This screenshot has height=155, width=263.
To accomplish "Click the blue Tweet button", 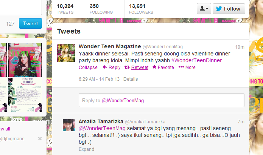I will point(30,23).
